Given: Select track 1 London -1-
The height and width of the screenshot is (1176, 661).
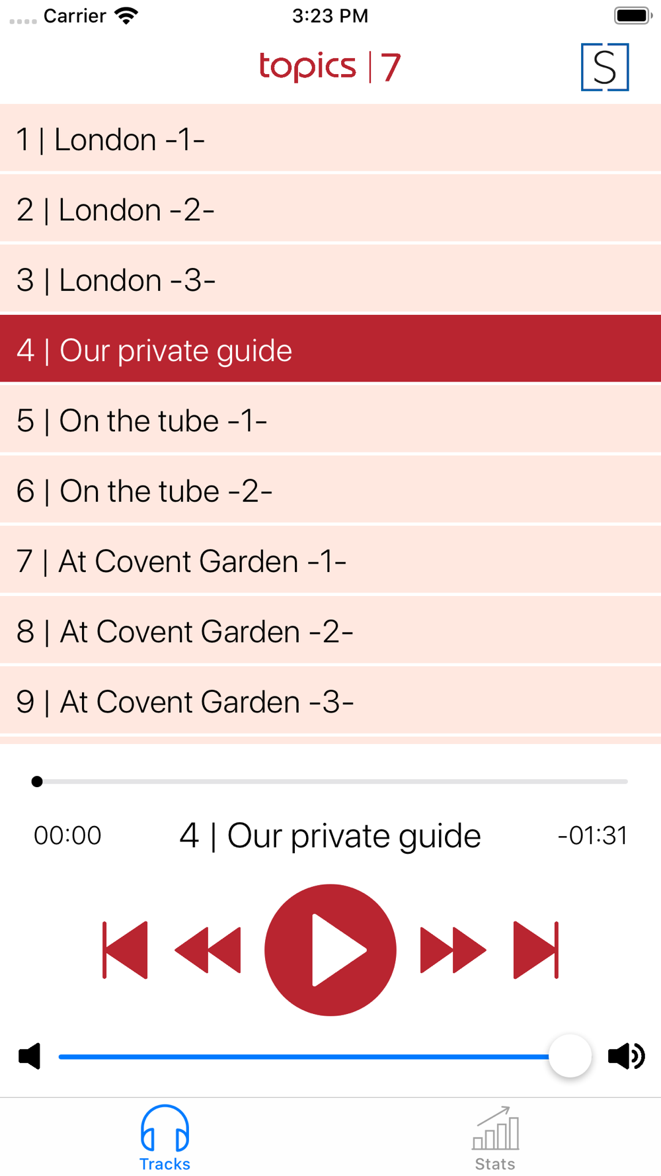Looking at the screenshot, I should 330,138.
